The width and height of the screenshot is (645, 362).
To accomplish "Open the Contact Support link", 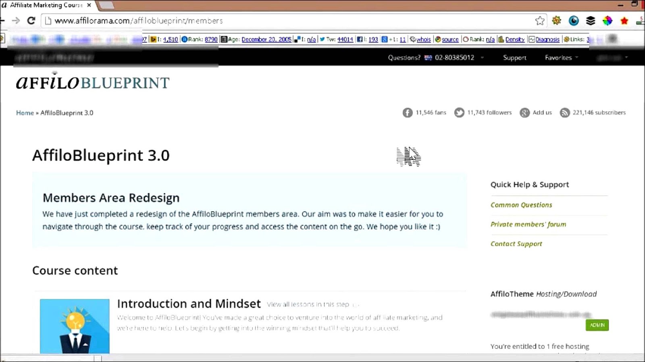I will [x=516, y=244].
